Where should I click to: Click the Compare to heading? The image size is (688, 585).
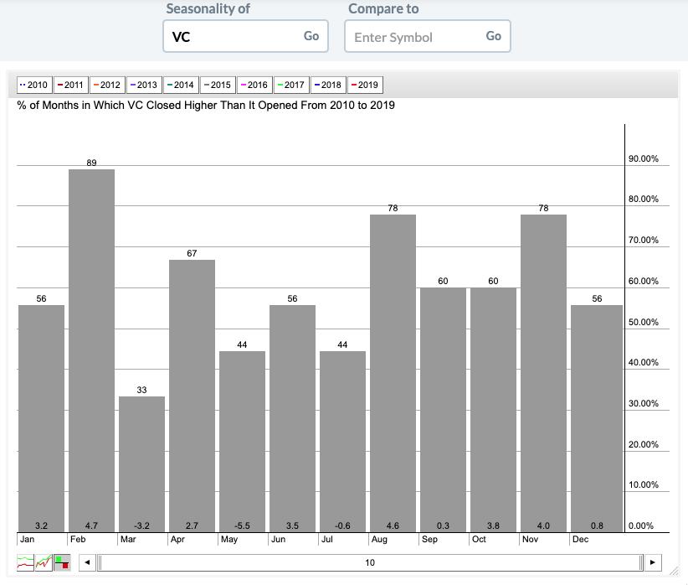tap(383, 8)
